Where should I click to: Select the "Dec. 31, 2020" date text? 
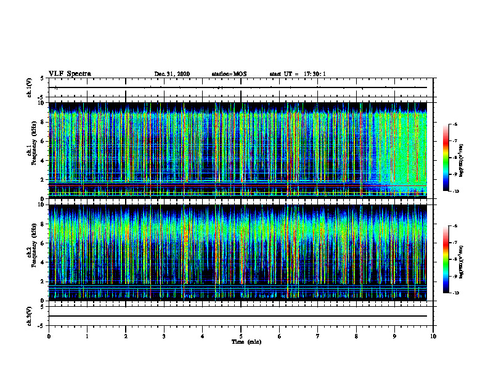pyautogui.click(x=172, y=74)
